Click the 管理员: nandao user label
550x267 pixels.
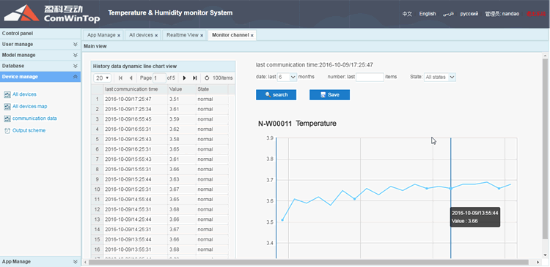click(x=502, y=14)
